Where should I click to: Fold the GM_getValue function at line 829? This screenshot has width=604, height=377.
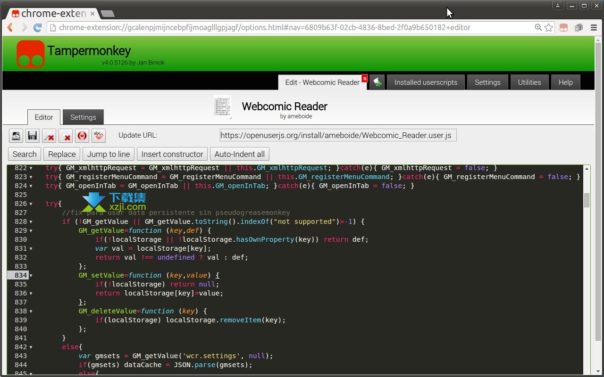(31, 231)
